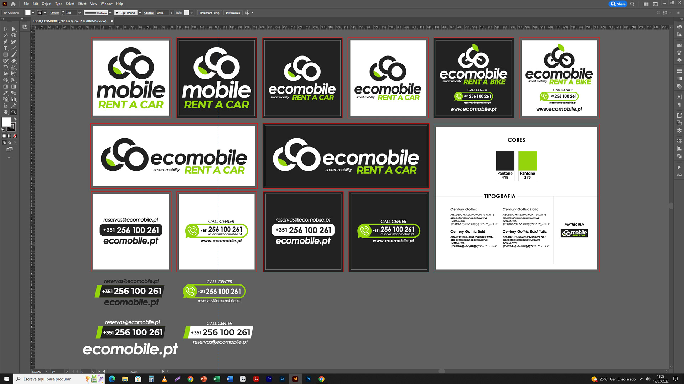Set paint mode to None
684x384 pixels.
[x=15, y=136]
